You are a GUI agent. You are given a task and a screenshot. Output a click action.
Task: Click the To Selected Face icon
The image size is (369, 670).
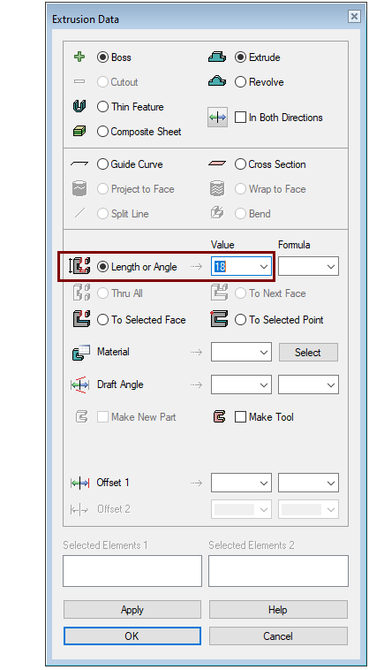(81, 320)
